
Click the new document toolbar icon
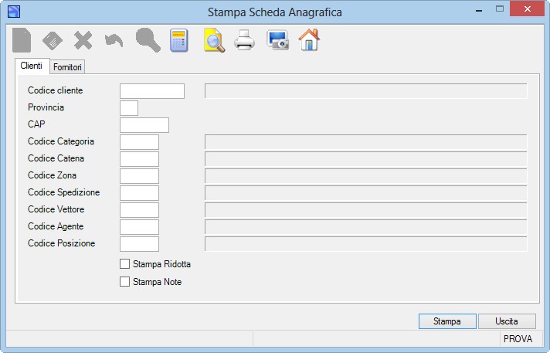22,40
